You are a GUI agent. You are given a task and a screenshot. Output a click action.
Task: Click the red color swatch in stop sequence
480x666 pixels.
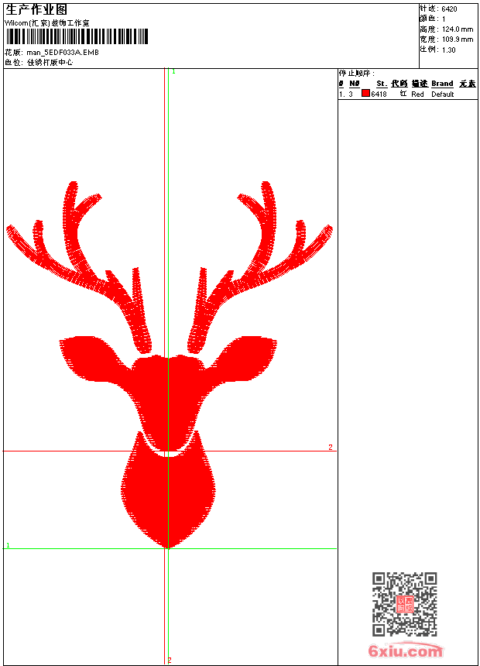(365, 94)
